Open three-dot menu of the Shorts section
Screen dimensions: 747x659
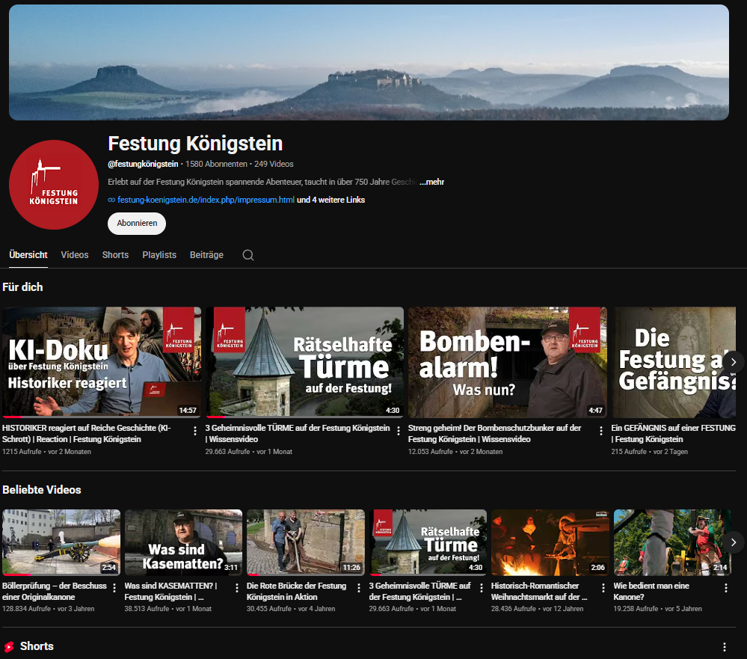point(724,646)
